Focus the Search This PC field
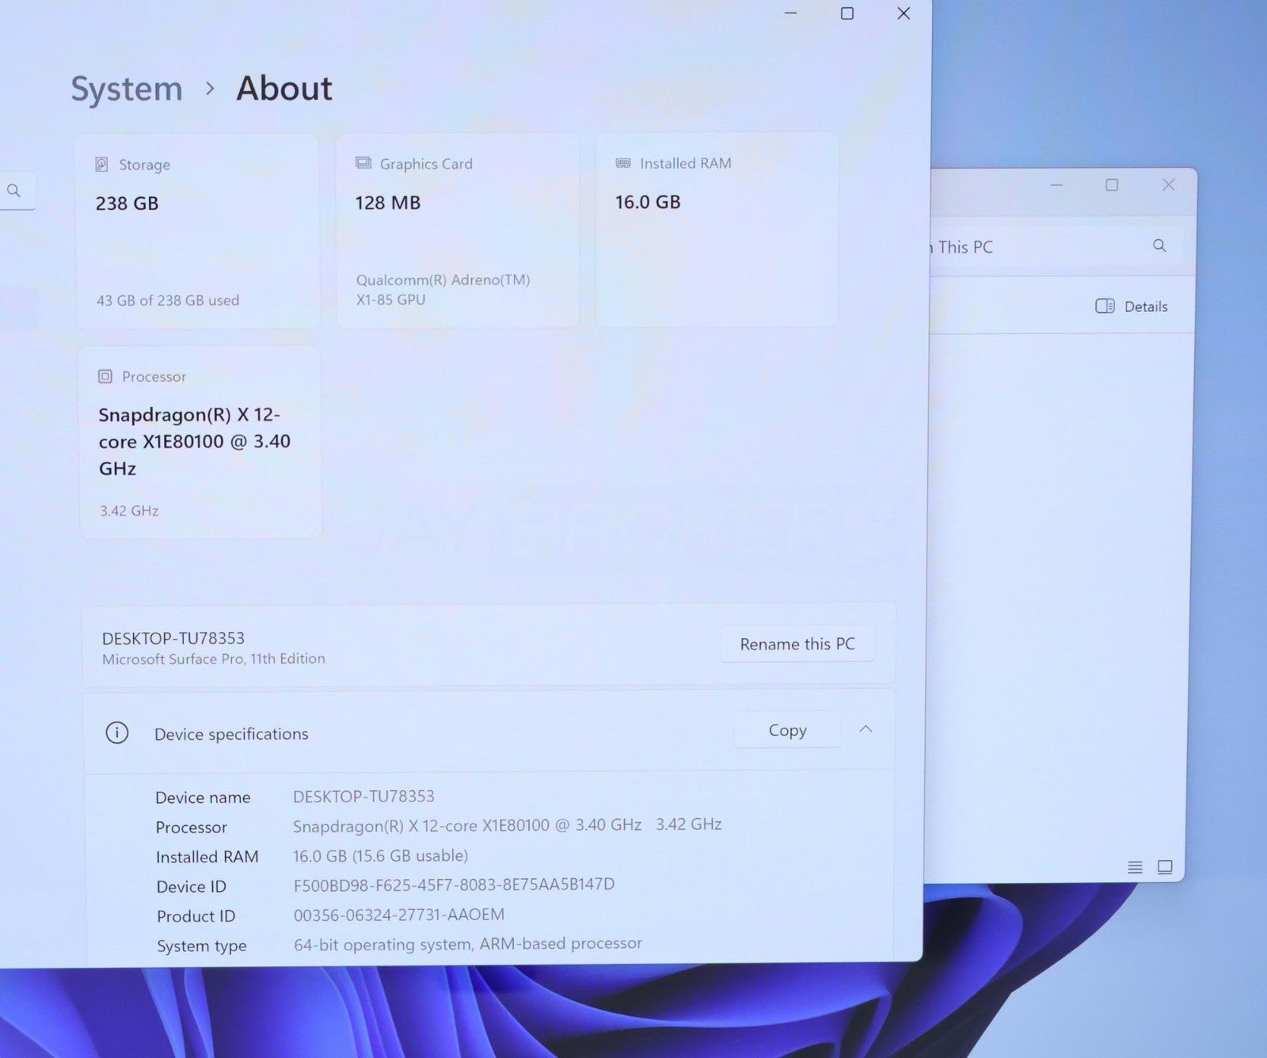The height and width of the screenshot is (1058, 1267). coord(1037,247)
